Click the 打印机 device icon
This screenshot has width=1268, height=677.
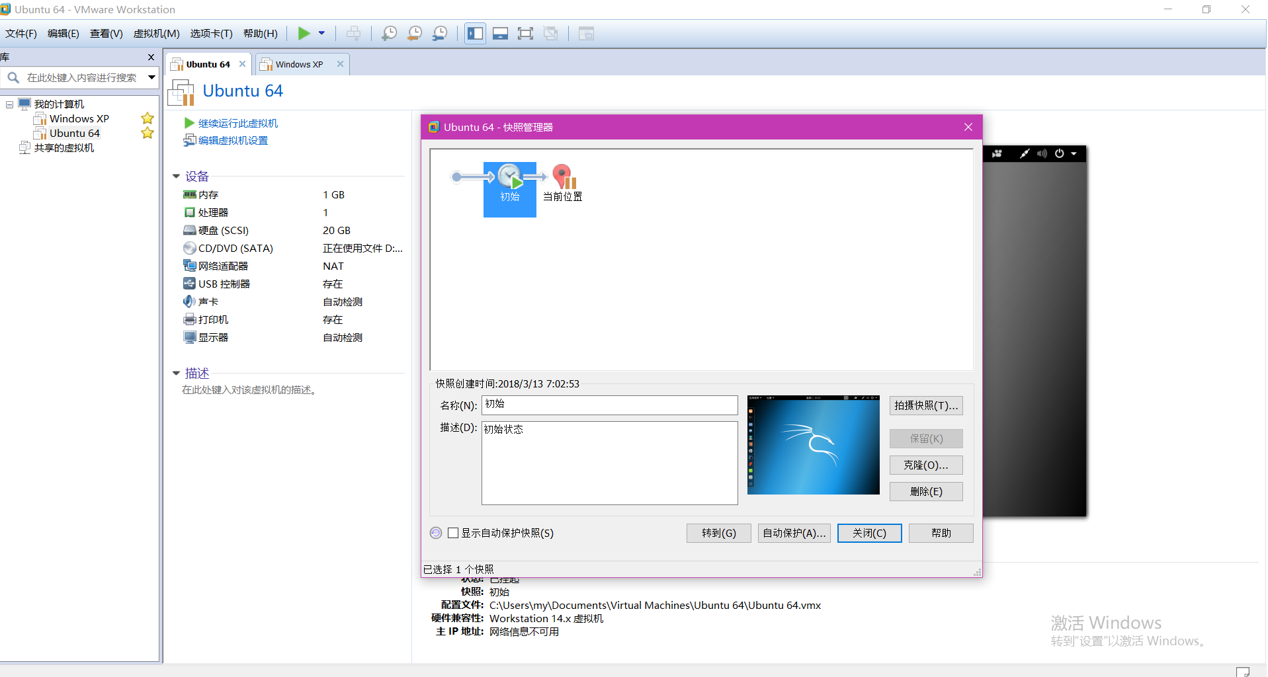coord(189,319)
